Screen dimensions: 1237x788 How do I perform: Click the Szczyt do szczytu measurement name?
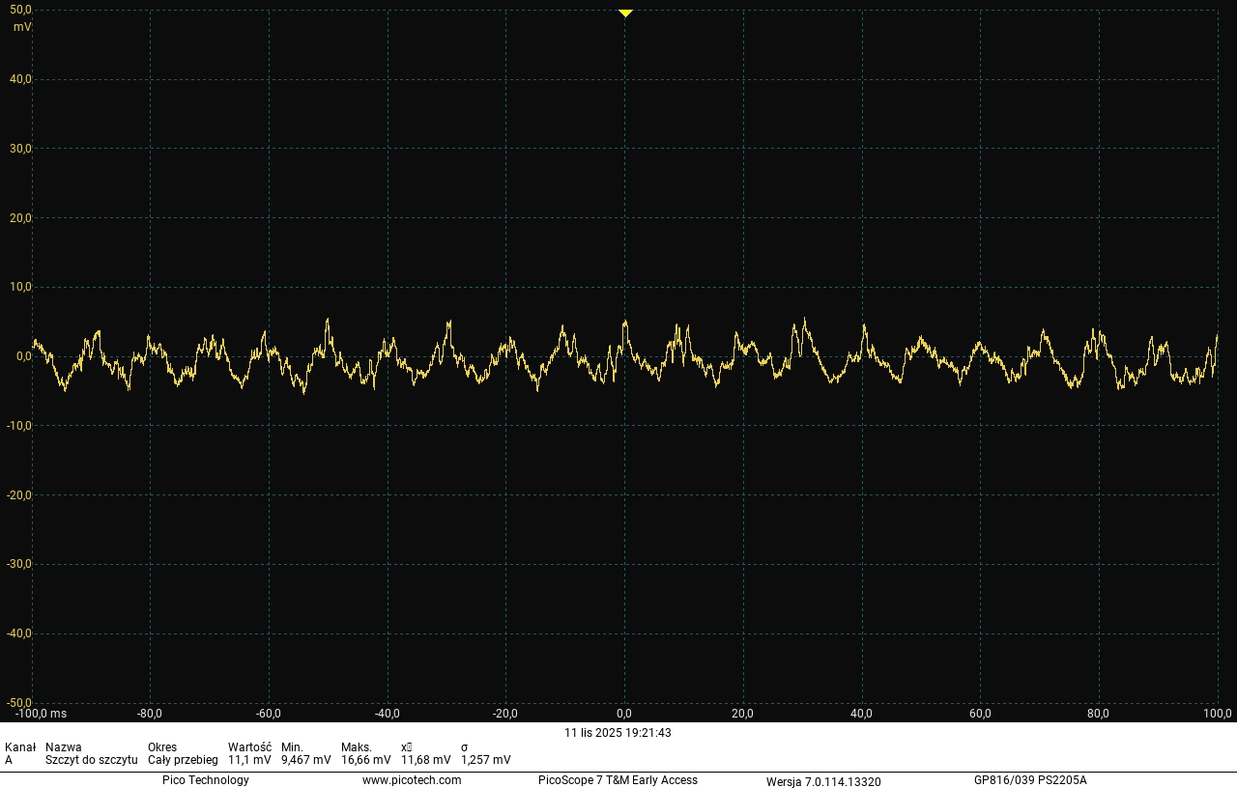point(92,759)
